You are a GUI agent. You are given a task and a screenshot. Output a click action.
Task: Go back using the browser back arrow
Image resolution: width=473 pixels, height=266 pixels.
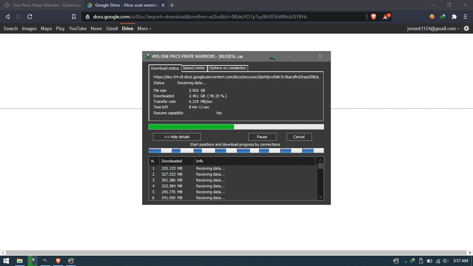pos(8,17)
